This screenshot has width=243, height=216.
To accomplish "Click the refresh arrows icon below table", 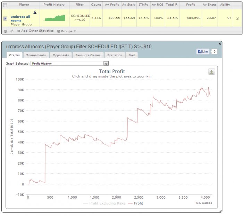I will coord(12,31).
